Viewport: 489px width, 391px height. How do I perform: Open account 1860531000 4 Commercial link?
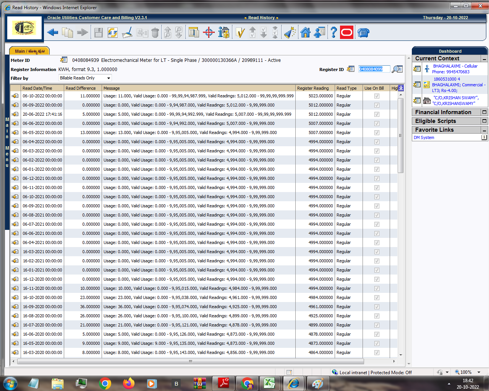pyautogui.click(x=458, y=85)
